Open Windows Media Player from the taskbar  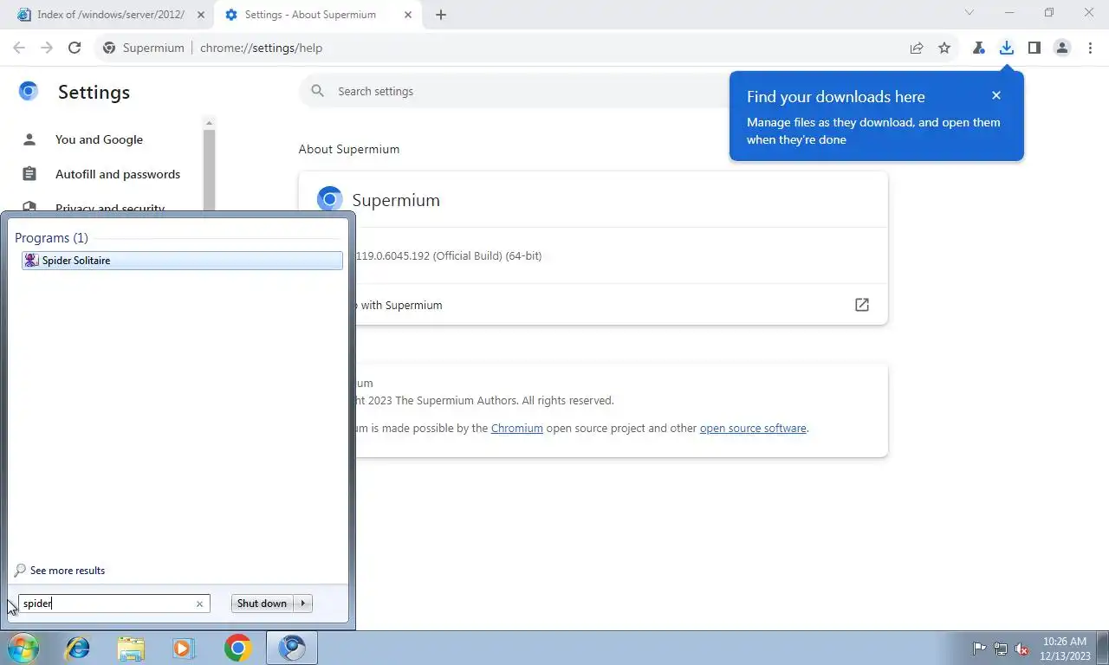click(x=184, y=648)
